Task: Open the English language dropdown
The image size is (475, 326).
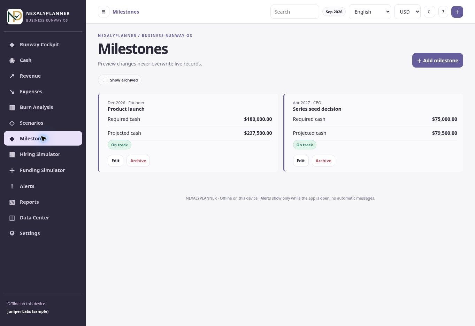Action: pyautogui.click(x=370, y=12)
